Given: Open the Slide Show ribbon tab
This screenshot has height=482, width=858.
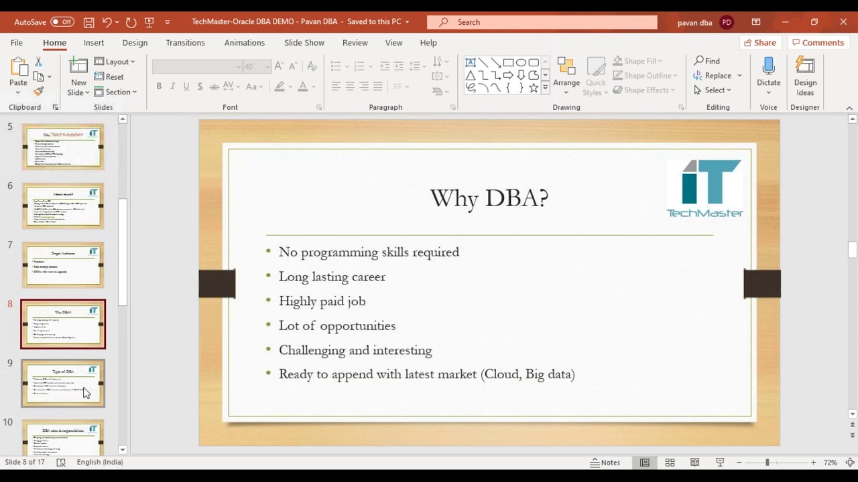Looking at the screenshot, I should click(304, 42).
